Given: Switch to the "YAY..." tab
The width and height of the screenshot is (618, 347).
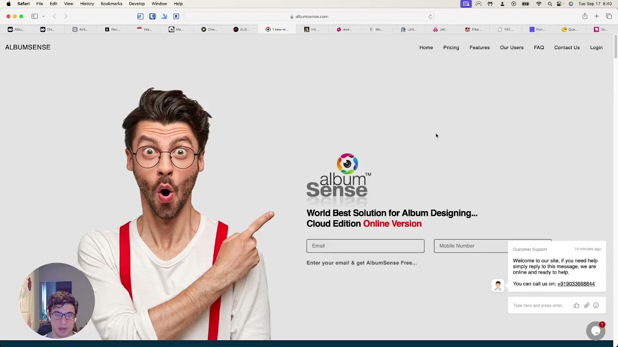Looking at the screenshot, I should point(506,29).
